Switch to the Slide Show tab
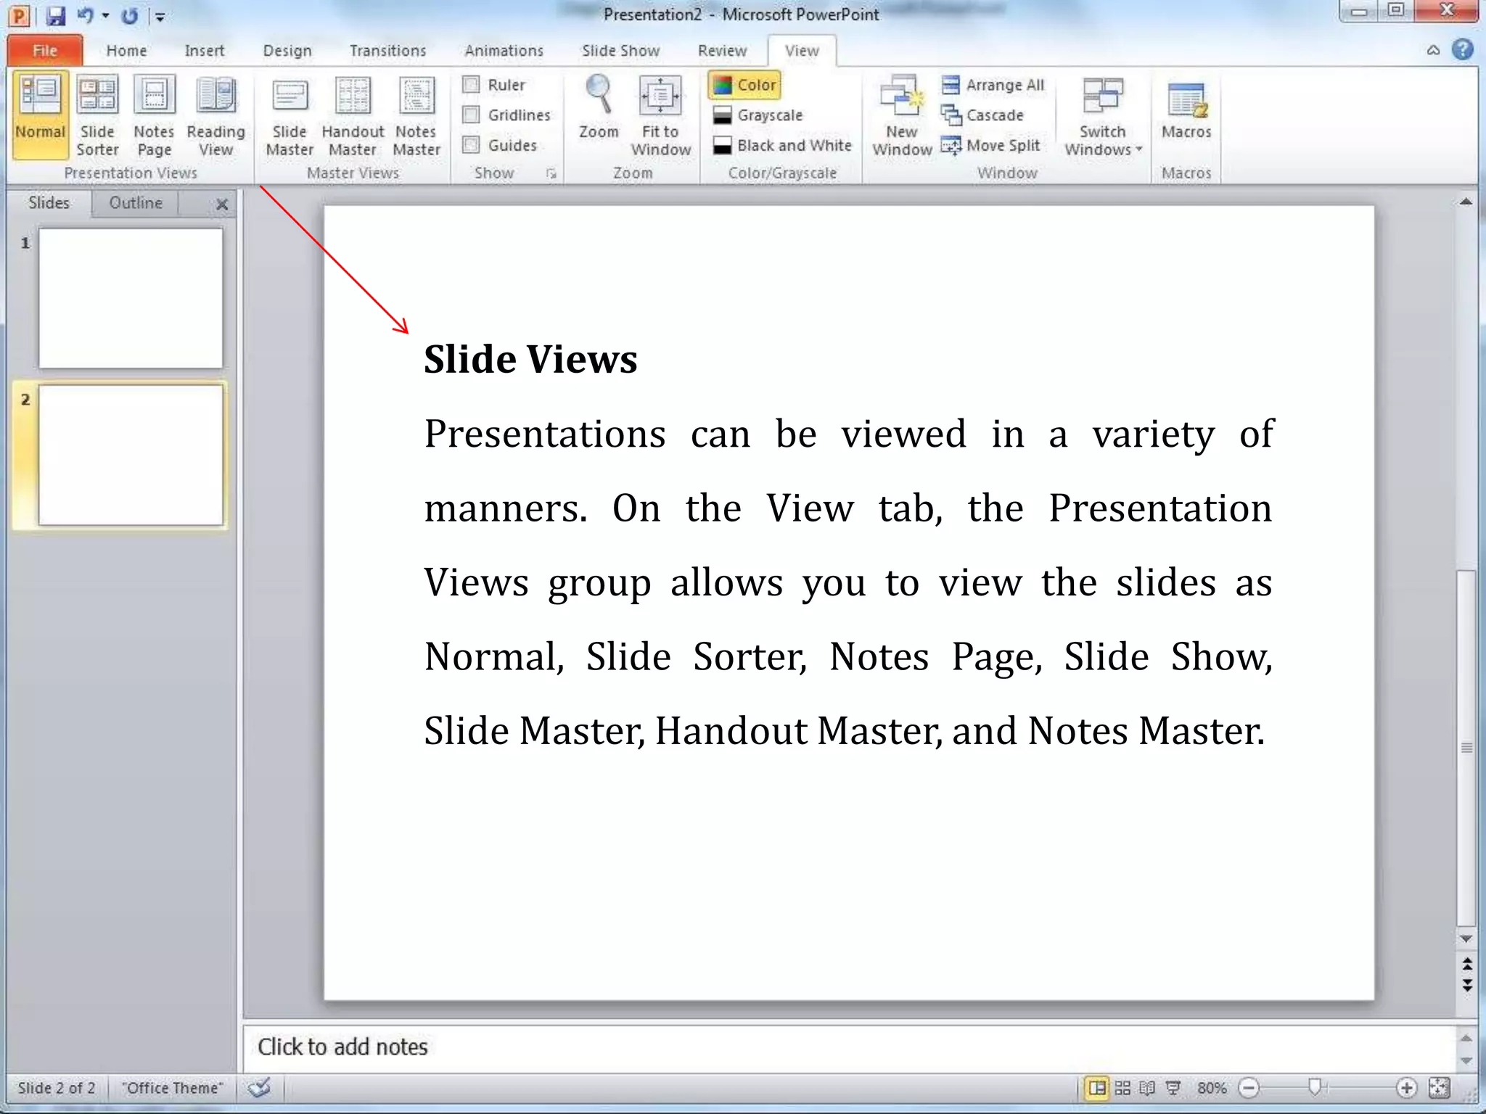The image size is (1486, 1114). 620,51
